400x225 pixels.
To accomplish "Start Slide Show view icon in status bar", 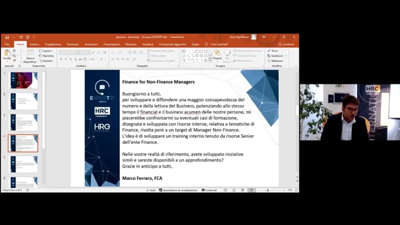I will (x=251, y=190).
